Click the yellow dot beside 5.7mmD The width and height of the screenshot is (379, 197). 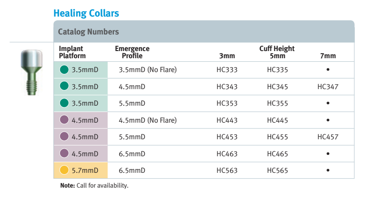click(64, 170)
